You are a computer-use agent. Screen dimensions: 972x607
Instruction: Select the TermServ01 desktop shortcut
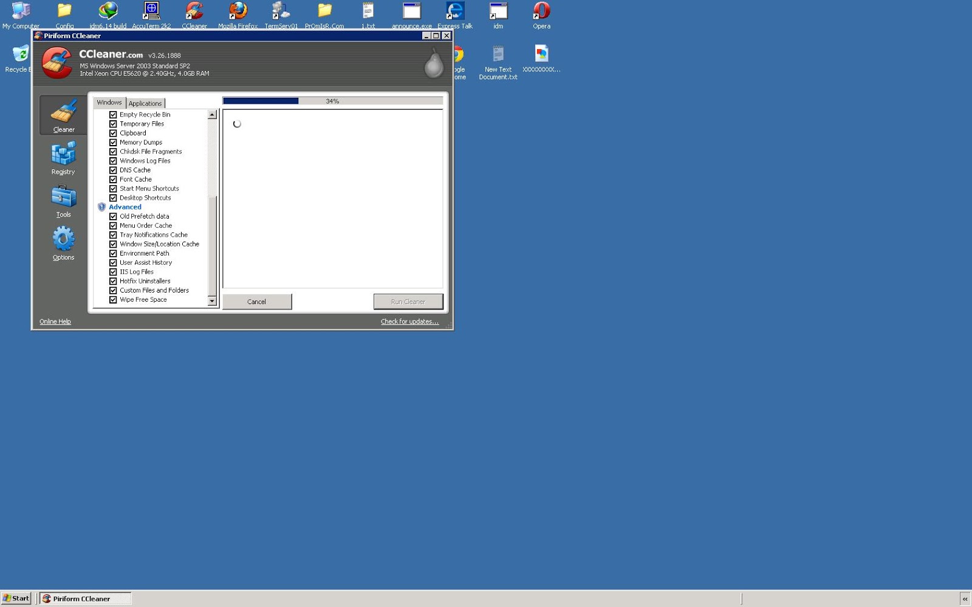[x=281, y=16]
